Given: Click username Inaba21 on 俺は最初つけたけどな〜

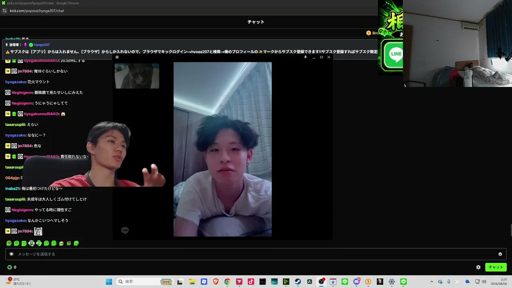Looking at the screenshot, I should [x=12, y=188].
